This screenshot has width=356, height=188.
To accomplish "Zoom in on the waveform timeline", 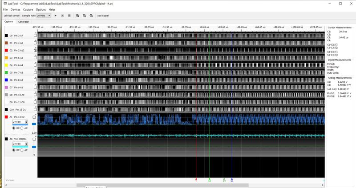I will point(77,16).
